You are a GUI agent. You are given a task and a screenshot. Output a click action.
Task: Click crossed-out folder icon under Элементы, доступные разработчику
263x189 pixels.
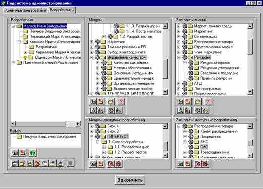[198, 164]
